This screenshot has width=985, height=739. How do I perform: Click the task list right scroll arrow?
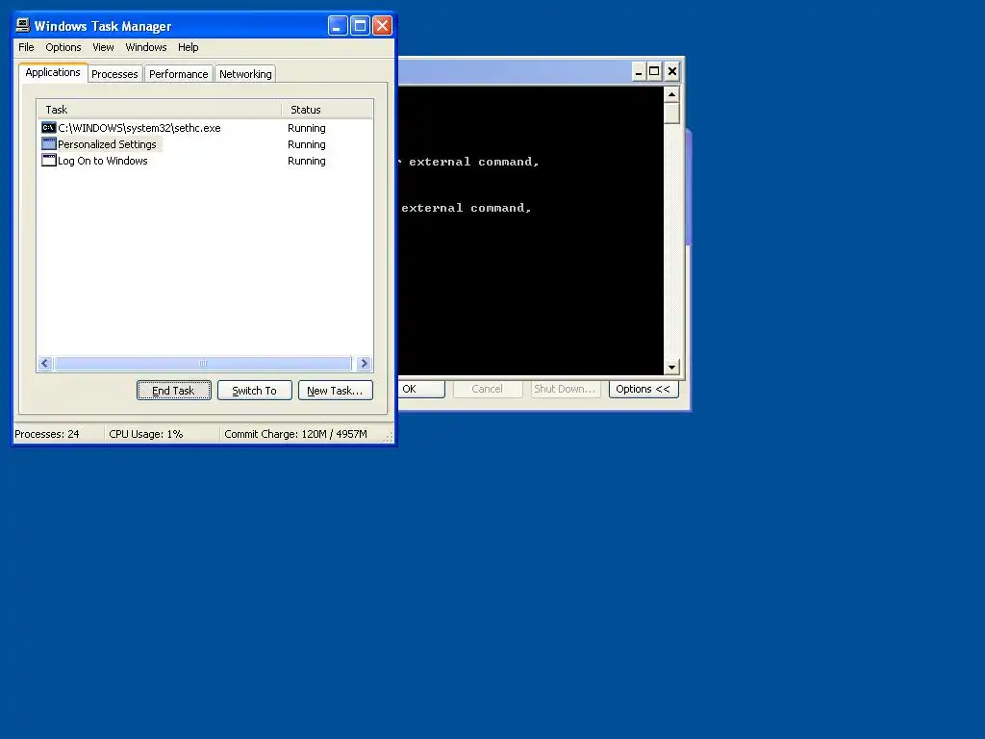364,363
